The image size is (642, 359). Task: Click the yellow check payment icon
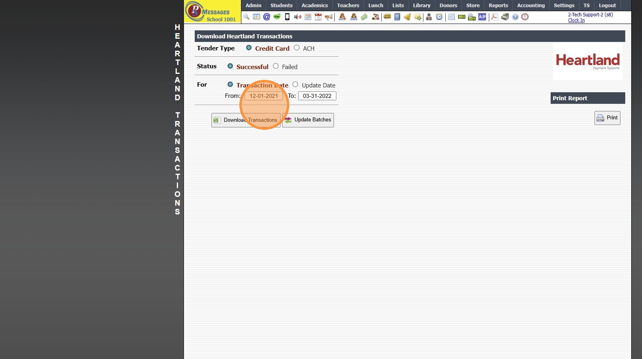(462, 17)
